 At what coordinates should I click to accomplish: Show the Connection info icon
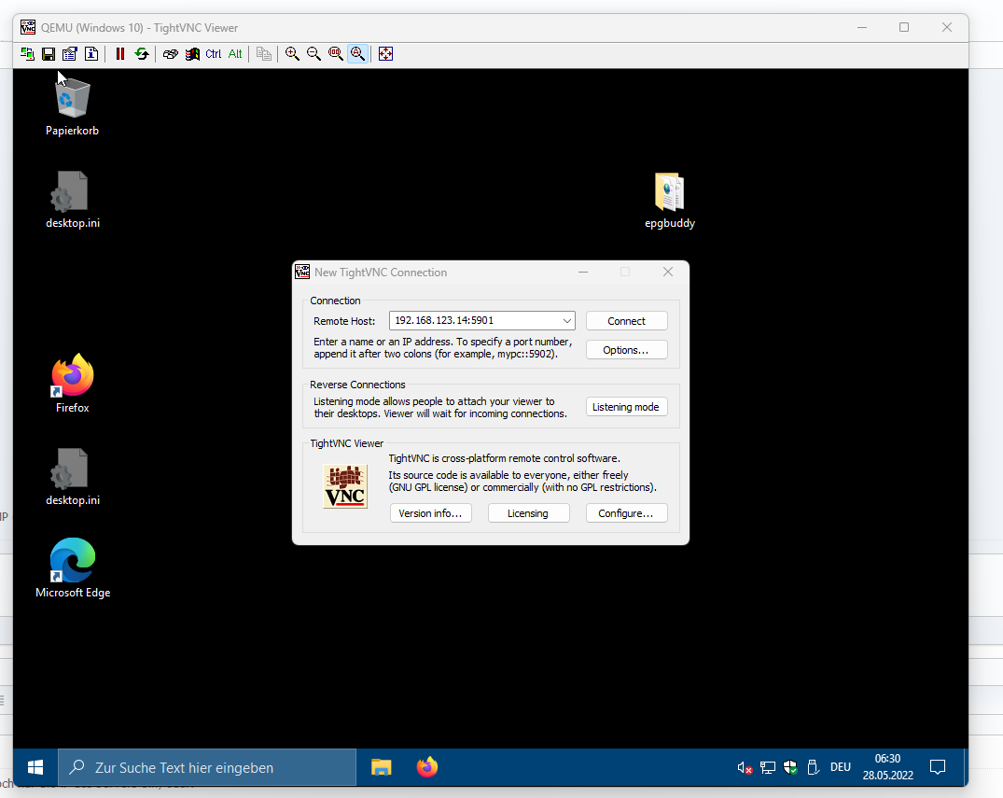tap(91, 54)
